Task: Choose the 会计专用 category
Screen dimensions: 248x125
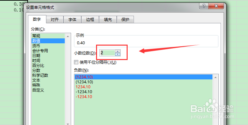Action: (x=48, y=51)
